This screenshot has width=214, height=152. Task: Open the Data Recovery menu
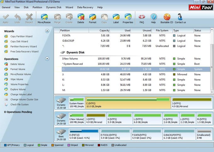click(x=85, y=7)
